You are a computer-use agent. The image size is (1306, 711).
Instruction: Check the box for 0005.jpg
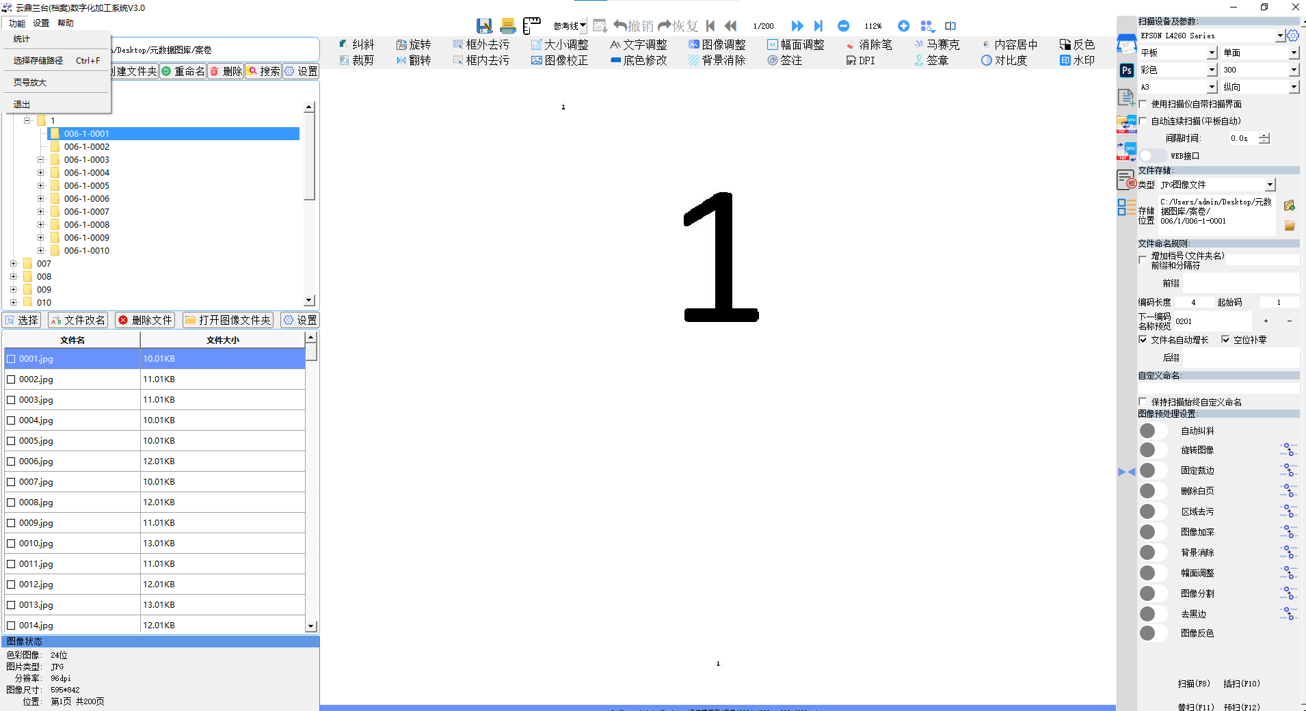[x=11, y=441]
